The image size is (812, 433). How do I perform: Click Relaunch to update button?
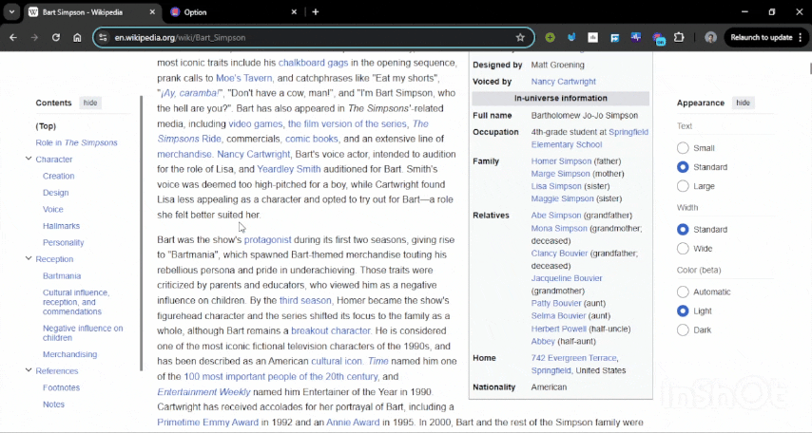761,37
